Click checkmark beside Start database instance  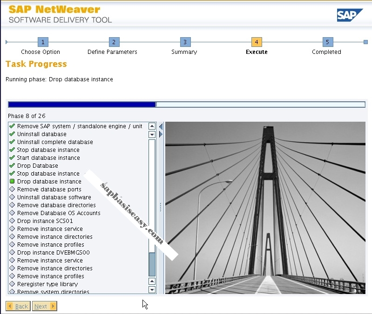12,157
